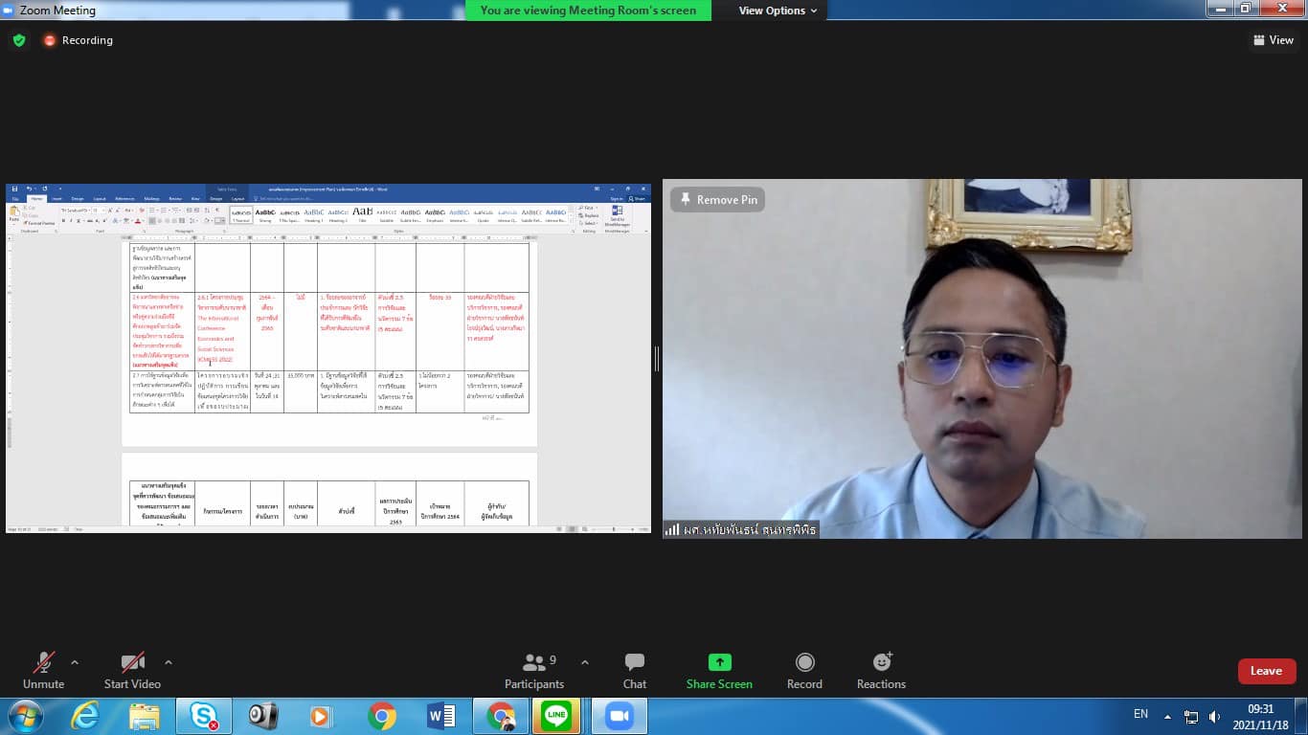1308x735 pixels.
Task: Click the green encryption shield icon
Action: point(18,40)
